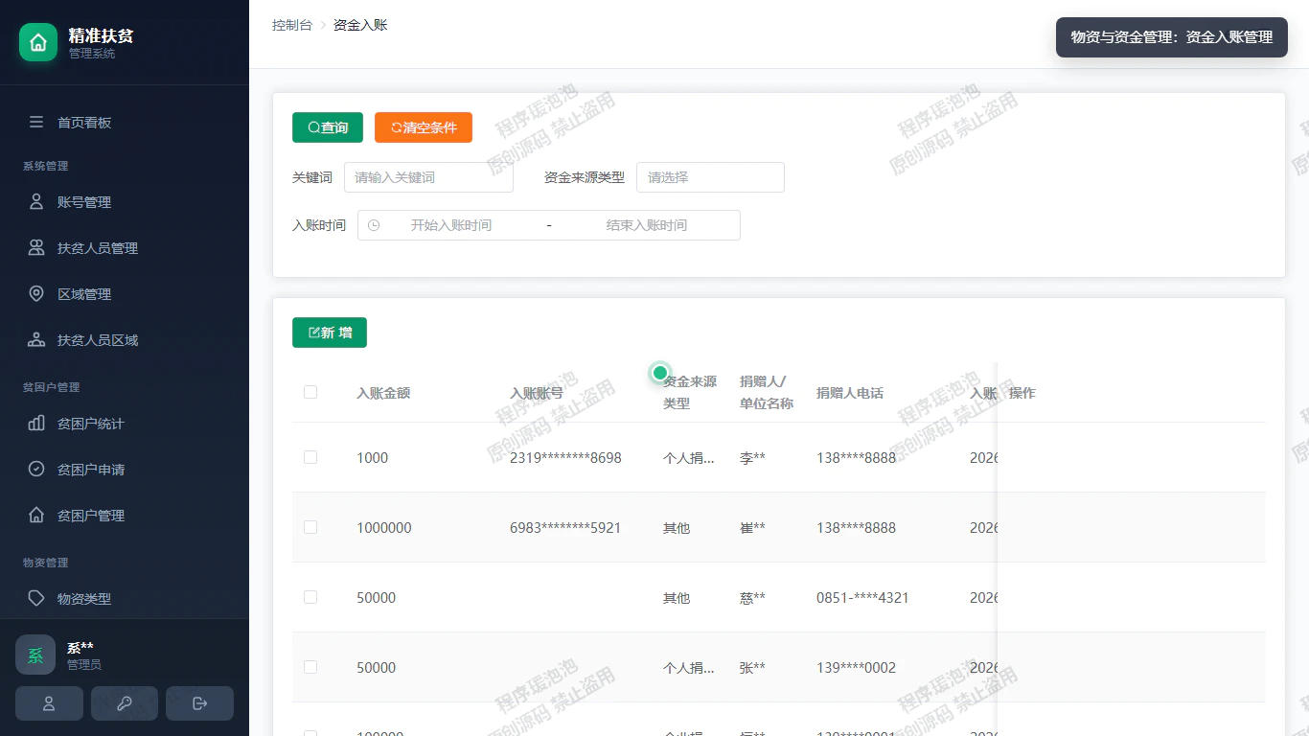
Task: Click the 物资类型 tag icon
Action: 36,599
